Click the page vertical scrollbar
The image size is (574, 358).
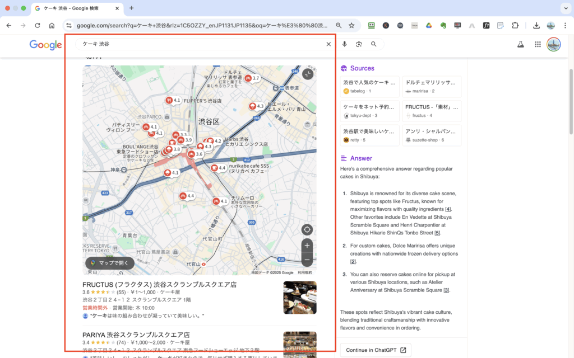pyautogui.click(x=571, y=102)
